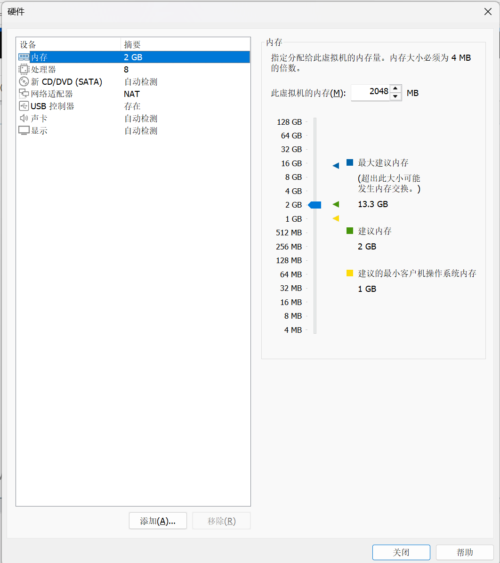Select the CD/DVD (SATA) disc icon
The height and width of the screenshot is (563, 500).
[x=24, y=81]
